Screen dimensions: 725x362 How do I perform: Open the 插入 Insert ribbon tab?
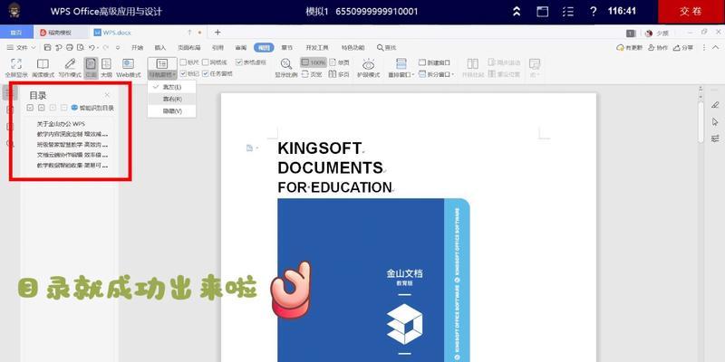[160, 48]
